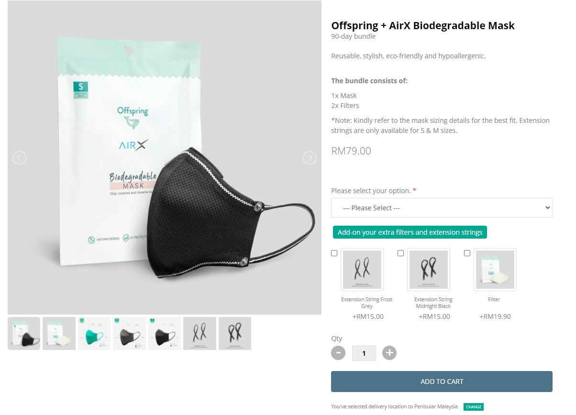Select green mask thumbnail
This screenshot has width=576, height=415.
tap(94, 333)
